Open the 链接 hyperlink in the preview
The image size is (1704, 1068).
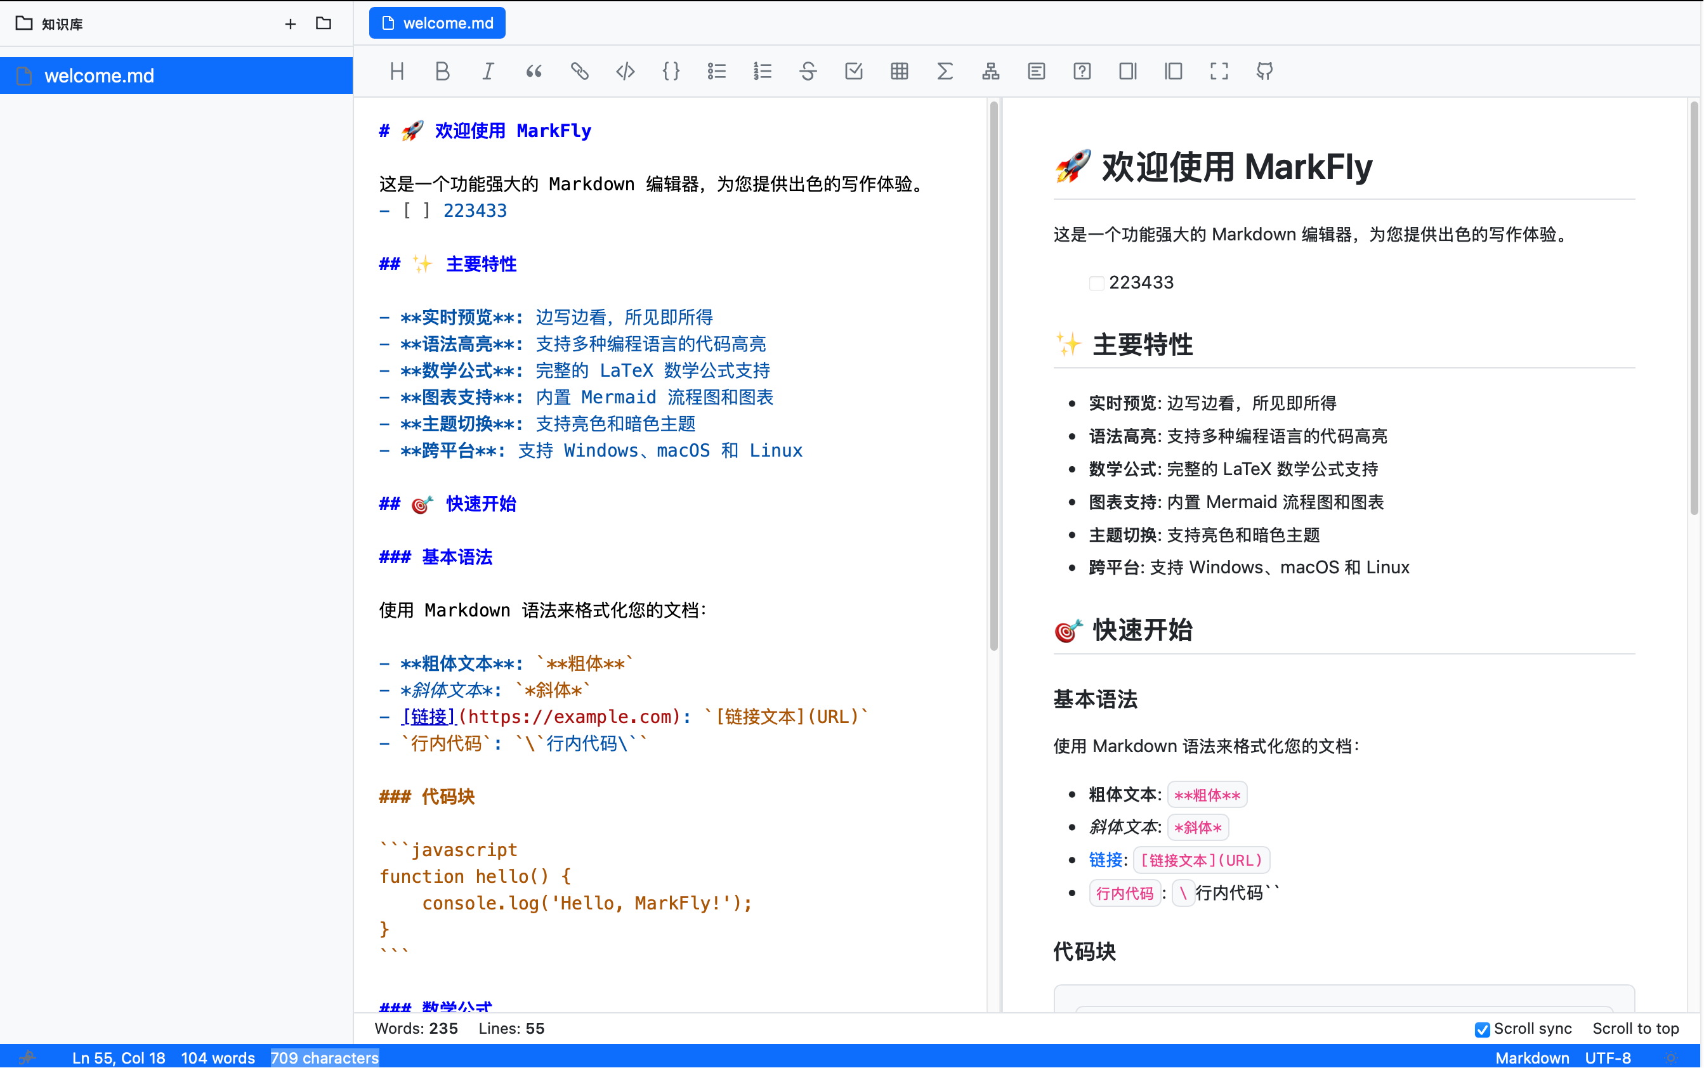point(1106,859)
